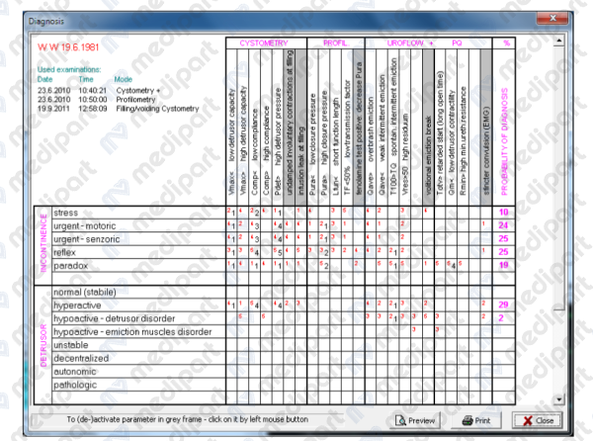Viewport: 593px width, 441px height.
Task: Select the 'urgent - motoric' row
Action: 138,225
